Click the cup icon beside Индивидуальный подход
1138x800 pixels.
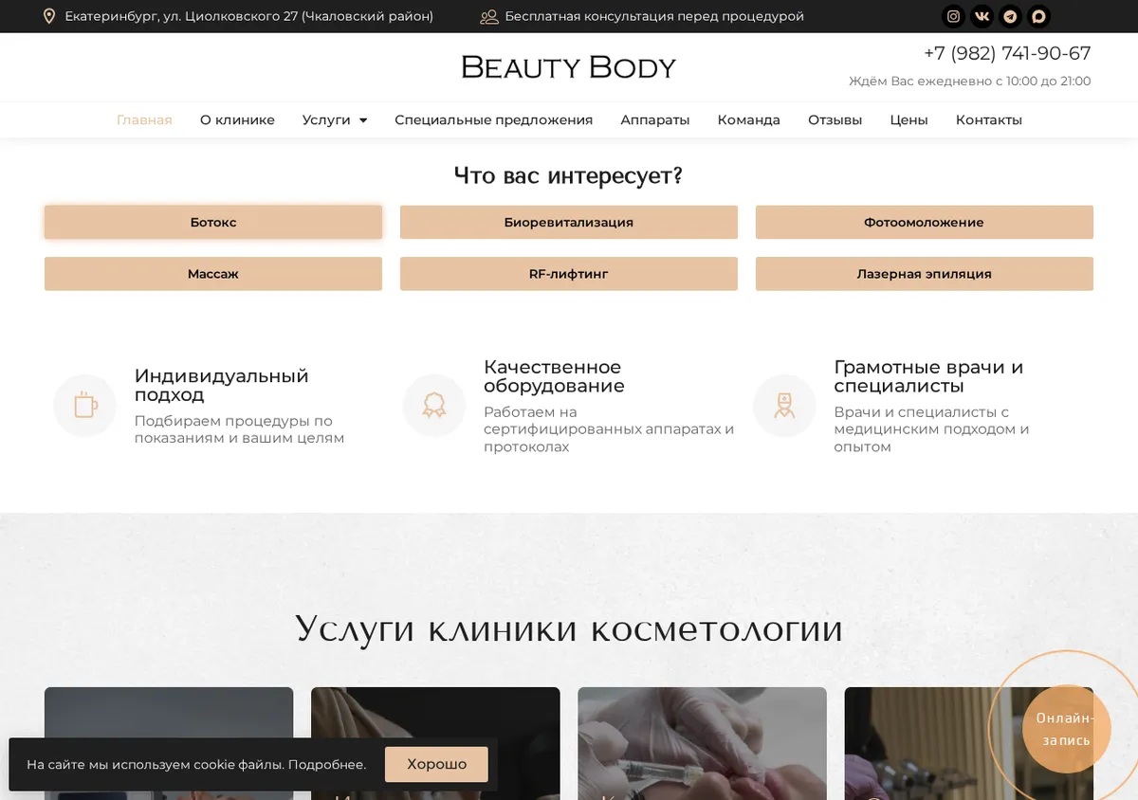84,406
